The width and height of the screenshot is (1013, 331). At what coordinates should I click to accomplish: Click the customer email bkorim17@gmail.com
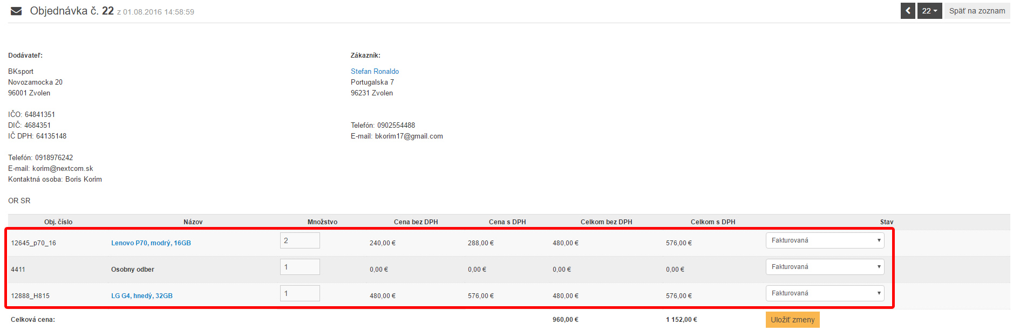[x=409, y=136]
